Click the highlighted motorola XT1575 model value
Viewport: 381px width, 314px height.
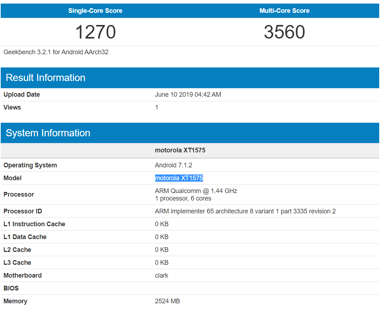point(179,178)
